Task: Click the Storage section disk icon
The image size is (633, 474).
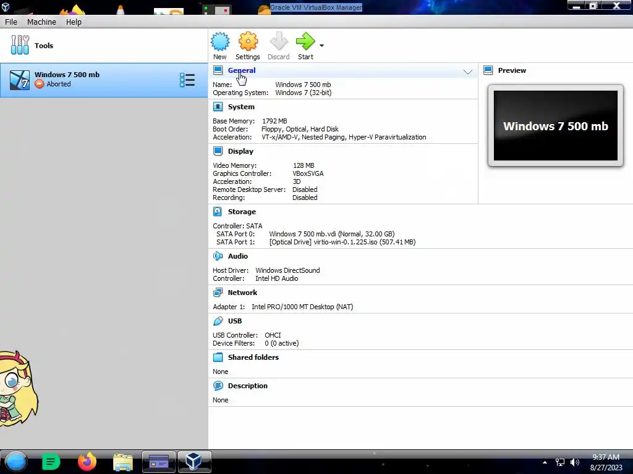Action: point(218,212)
